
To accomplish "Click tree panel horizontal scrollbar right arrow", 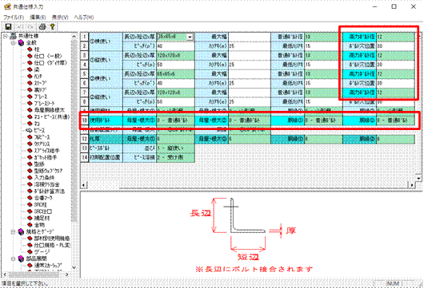I will [x=67, y=274].
